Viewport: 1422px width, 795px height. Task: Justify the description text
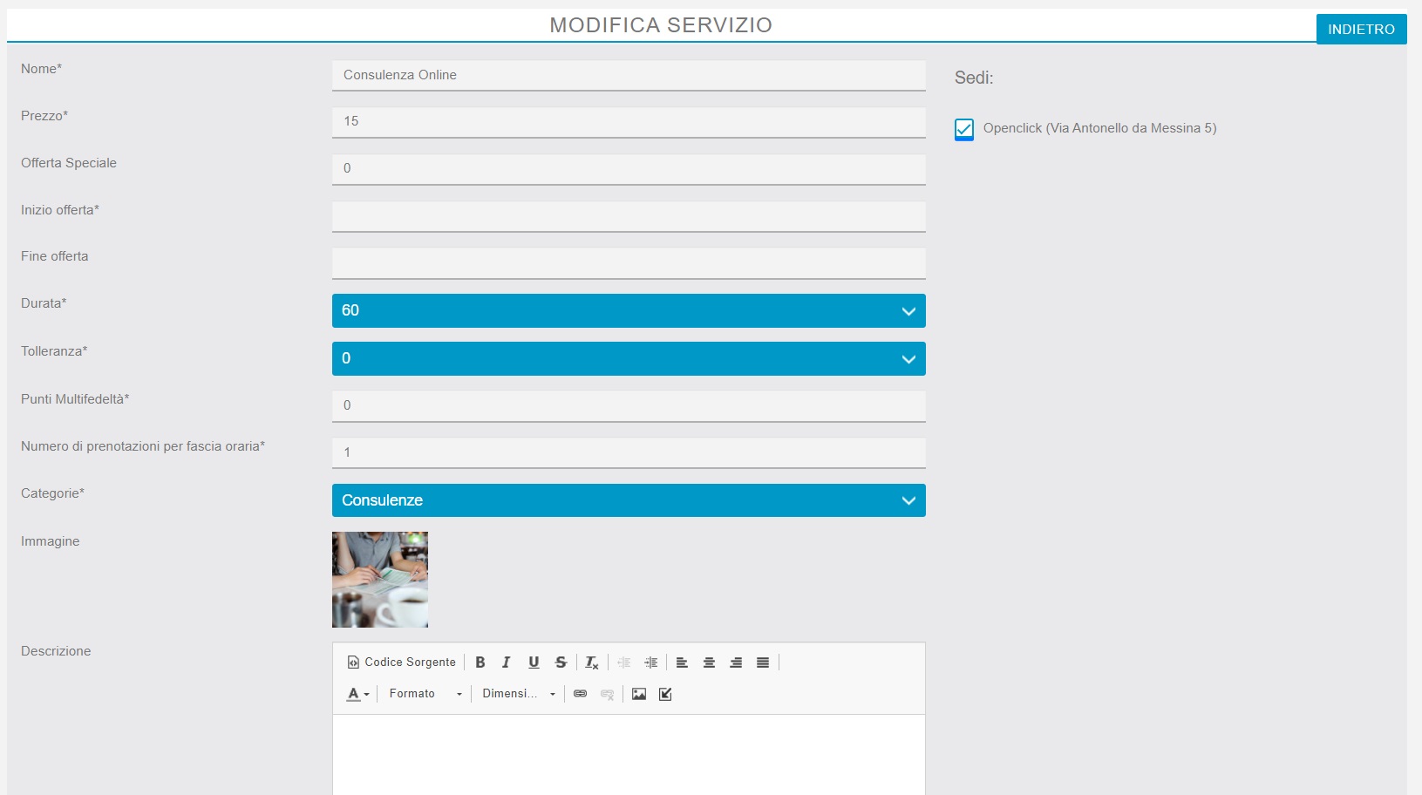point(763,662)
